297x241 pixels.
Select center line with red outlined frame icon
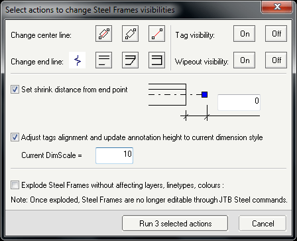(104, 33)
